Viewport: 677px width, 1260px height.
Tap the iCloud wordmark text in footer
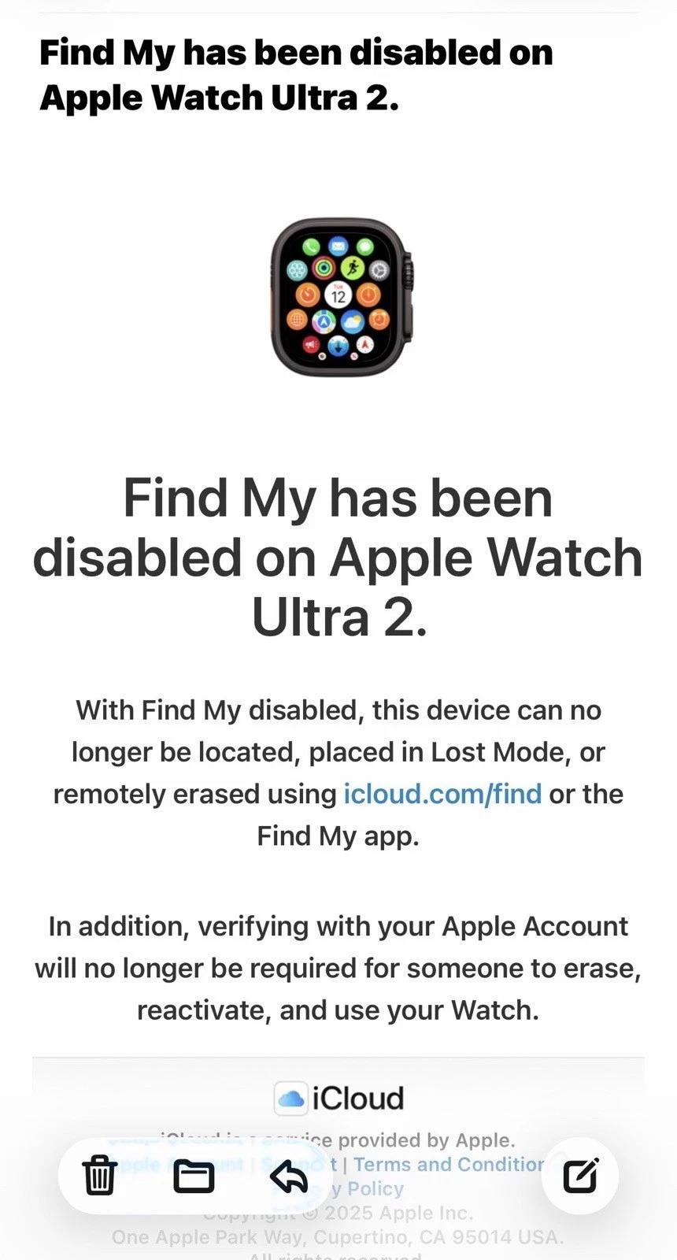pyautogui.click(x=358, y=1098)
